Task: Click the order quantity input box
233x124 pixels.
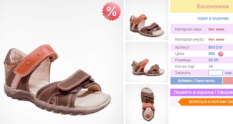Action: click(x=215, y=73)
